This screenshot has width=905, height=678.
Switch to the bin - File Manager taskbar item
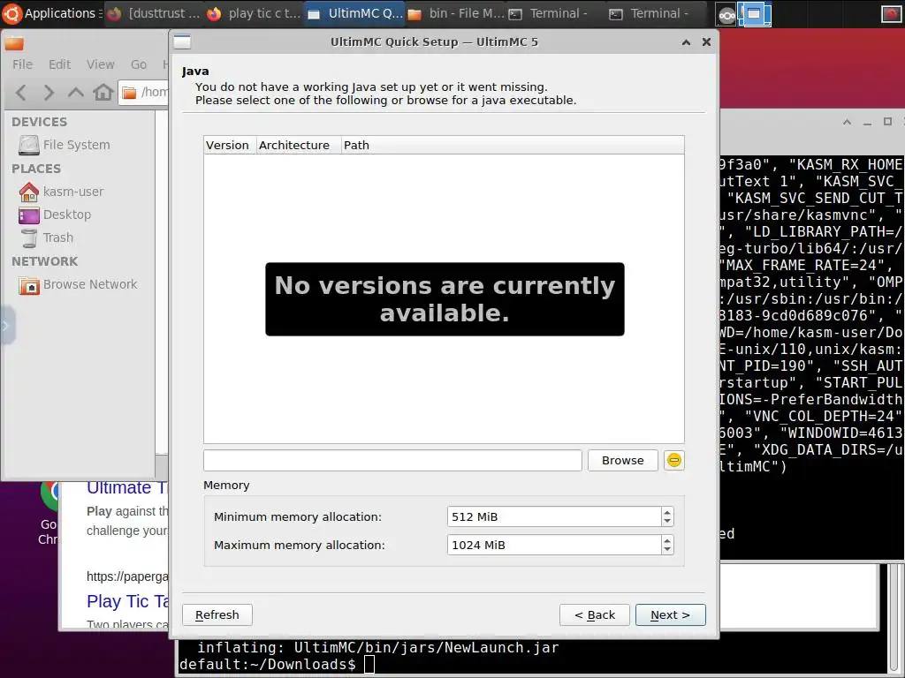pos(456,13)
